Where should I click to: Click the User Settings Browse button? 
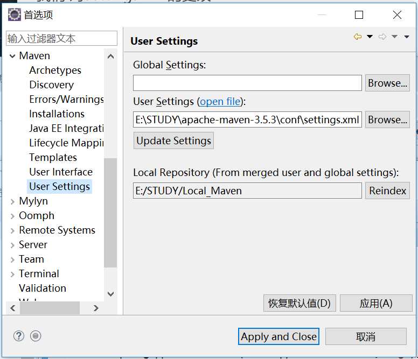click(x=387, y=119)
